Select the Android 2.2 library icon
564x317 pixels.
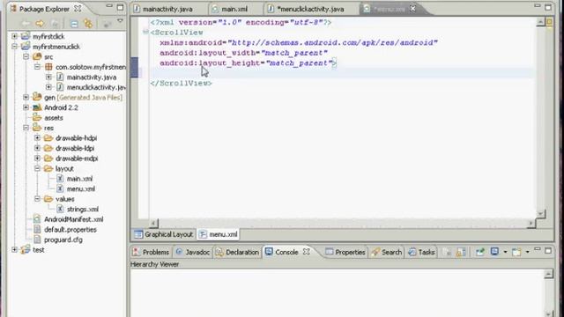click(x=37, y=107)
